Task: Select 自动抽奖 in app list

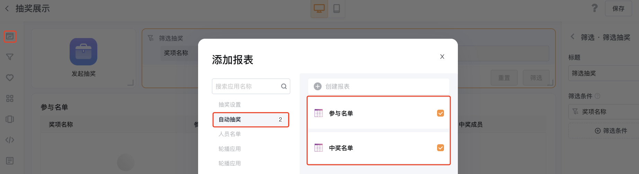Action: [x=251, y=120]
